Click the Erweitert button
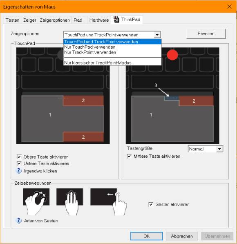This screenshot has width=237, height=244. [x=206, y=34]
